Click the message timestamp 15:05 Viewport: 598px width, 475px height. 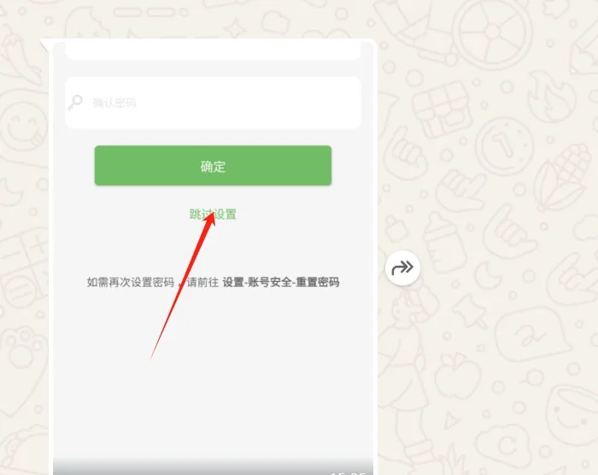tap(348, 473)
